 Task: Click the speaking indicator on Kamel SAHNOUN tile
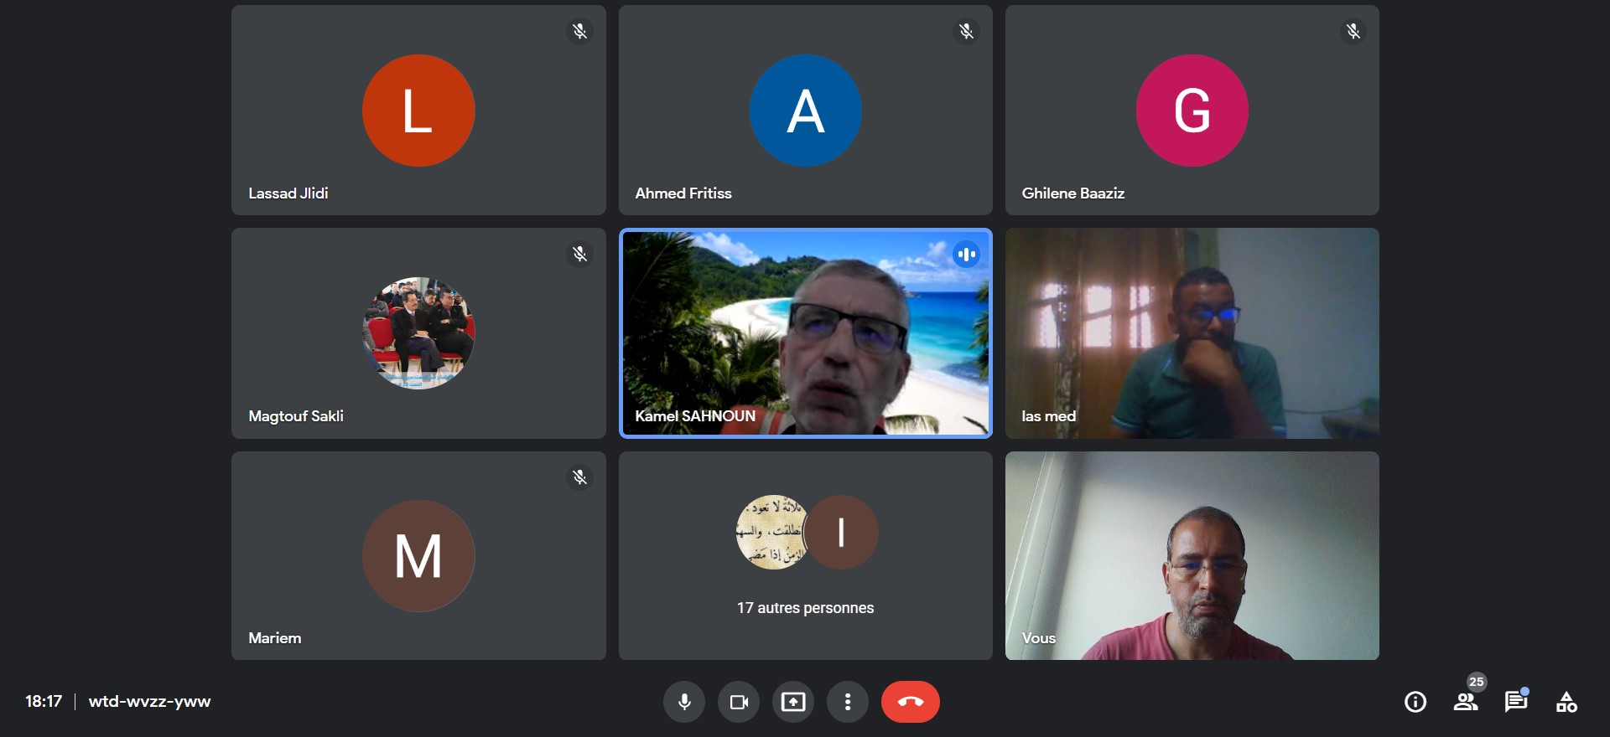point(966,254)
